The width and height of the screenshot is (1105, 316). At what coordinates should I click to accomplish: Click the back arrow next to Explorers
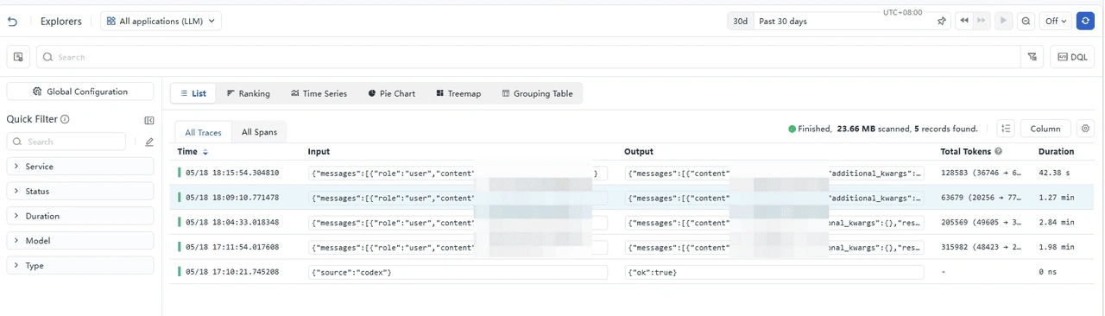point(13,21)
